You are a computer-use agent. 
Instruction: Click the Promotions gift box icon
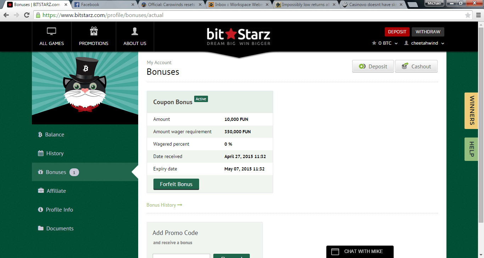(x=94, y=31)
